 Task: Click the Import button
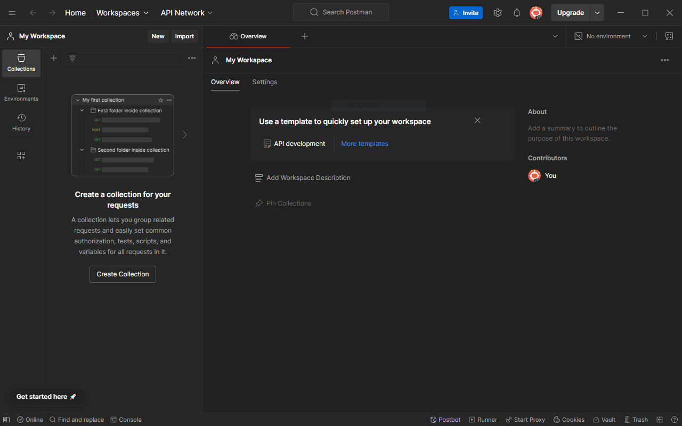[184, 36]
